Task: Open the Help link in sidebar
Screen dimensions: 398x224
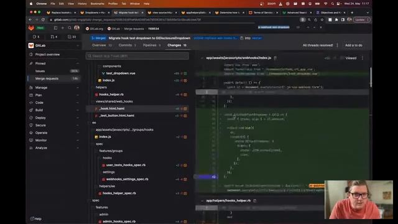Action: 36,218
